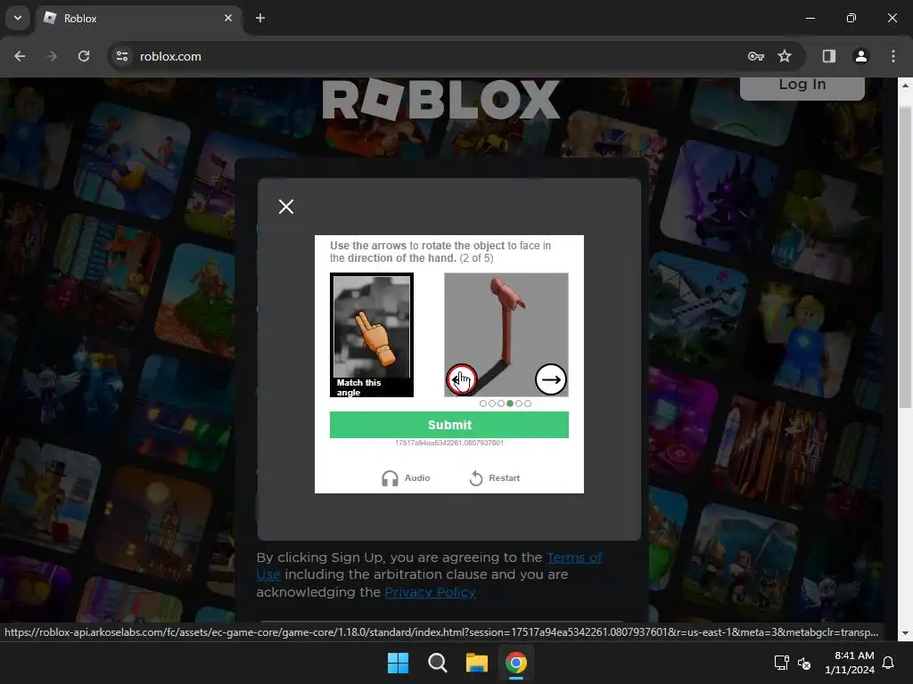
Task: Switch to the Audio challenge
Action: [406, 478]
